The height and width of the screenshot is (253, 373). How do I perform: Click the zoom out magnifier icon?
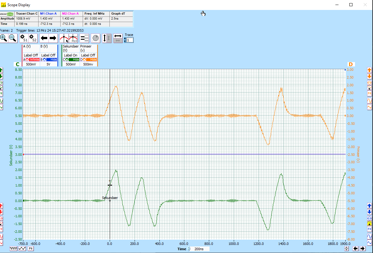point(12,38)
